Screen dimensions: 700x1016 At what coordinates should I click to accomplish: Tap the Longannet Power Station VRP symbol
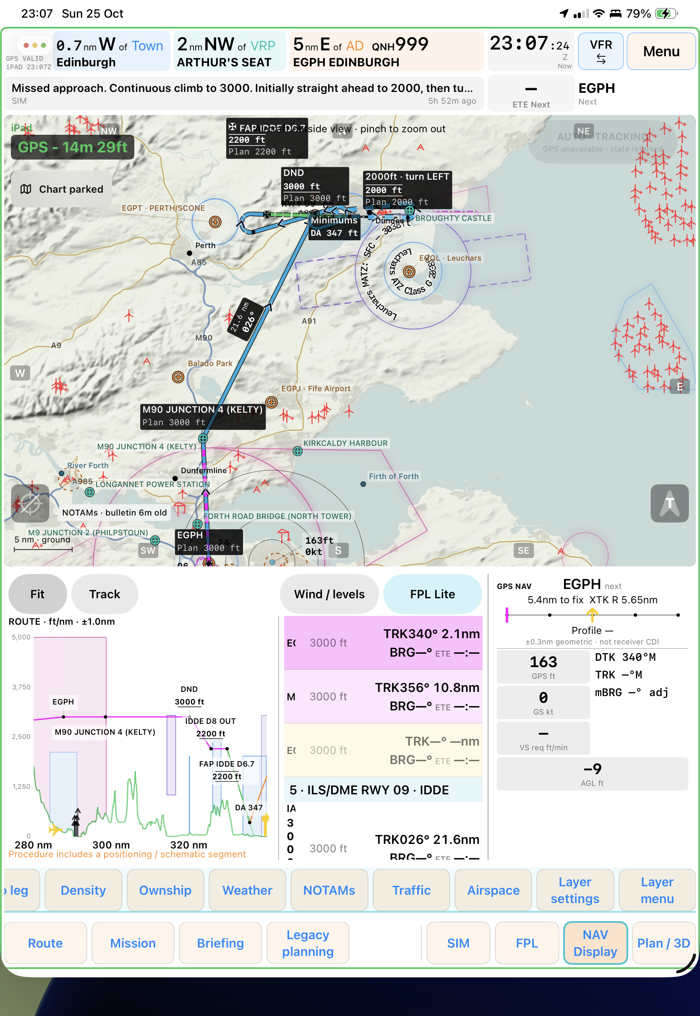tap(89, 492)
